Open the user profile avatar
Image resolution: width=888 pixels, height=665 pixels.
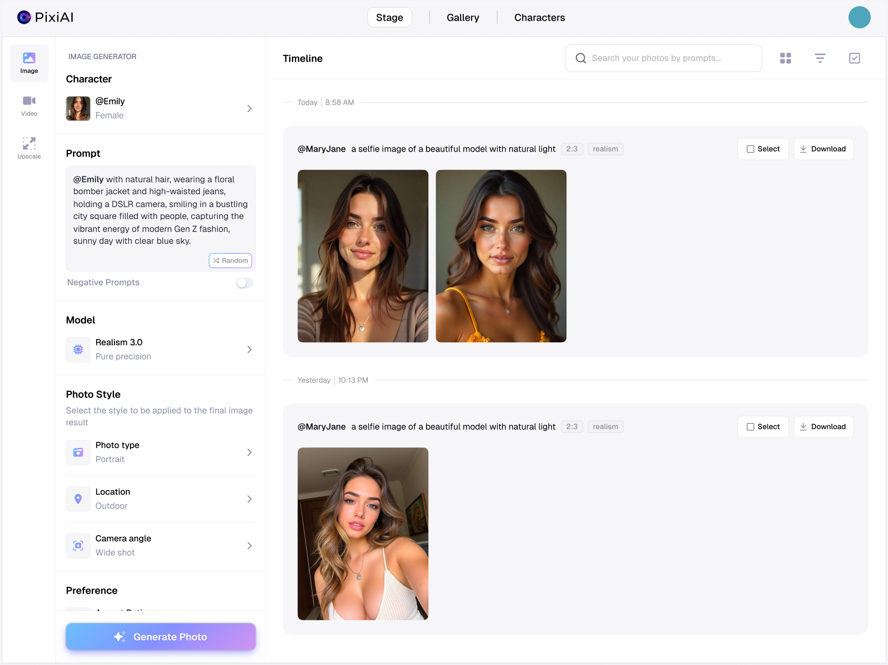click(x=859, y=17)
